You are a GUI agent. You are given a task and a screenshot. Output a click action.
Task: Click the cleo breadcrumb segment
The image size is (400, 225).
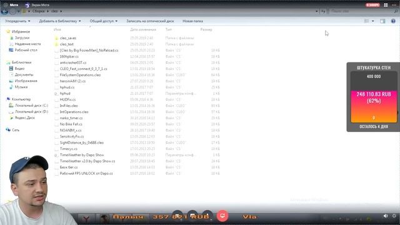click(54, 11)
